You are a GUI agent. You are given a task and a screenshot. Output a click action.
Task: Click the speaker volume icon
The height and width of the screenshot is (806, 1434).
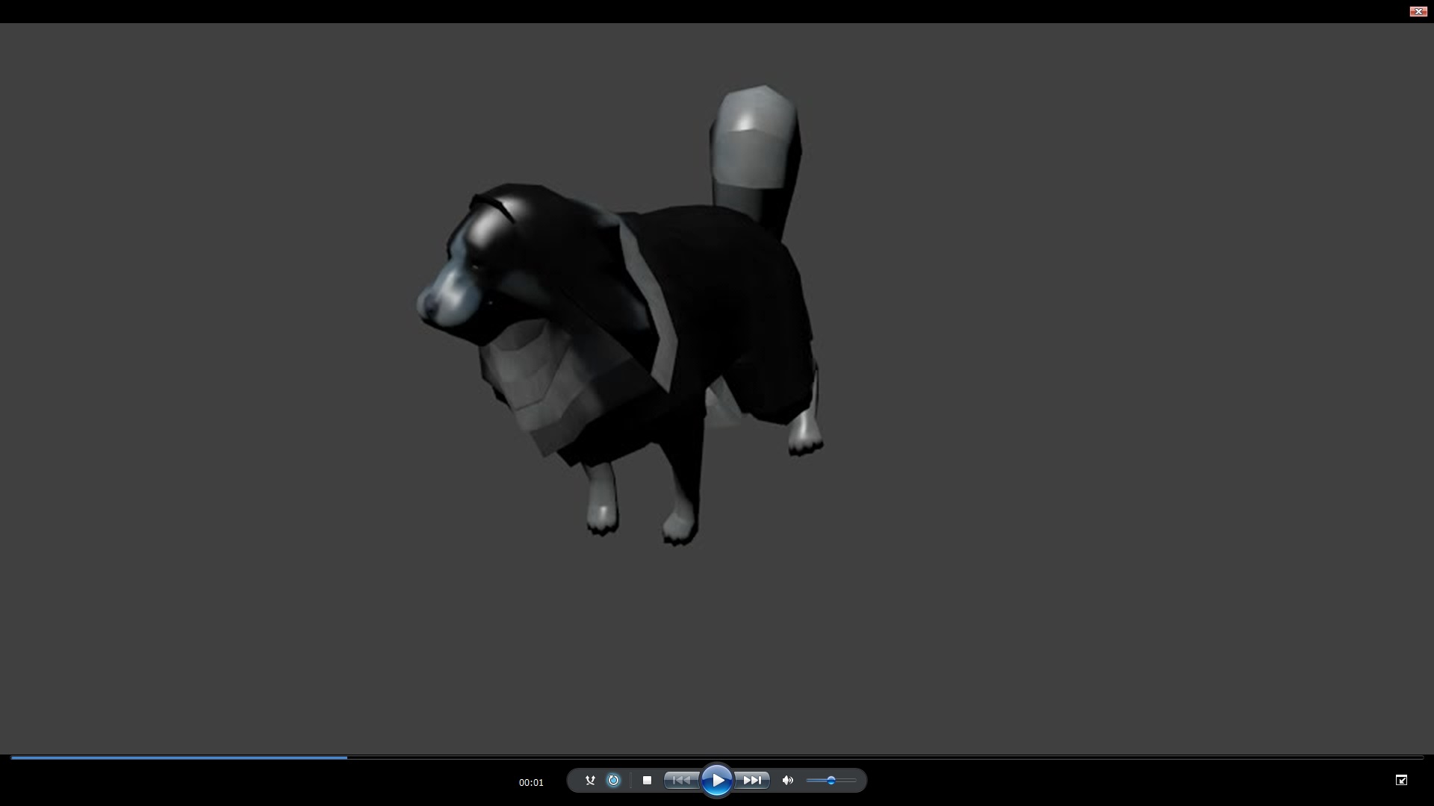point(787,780)
